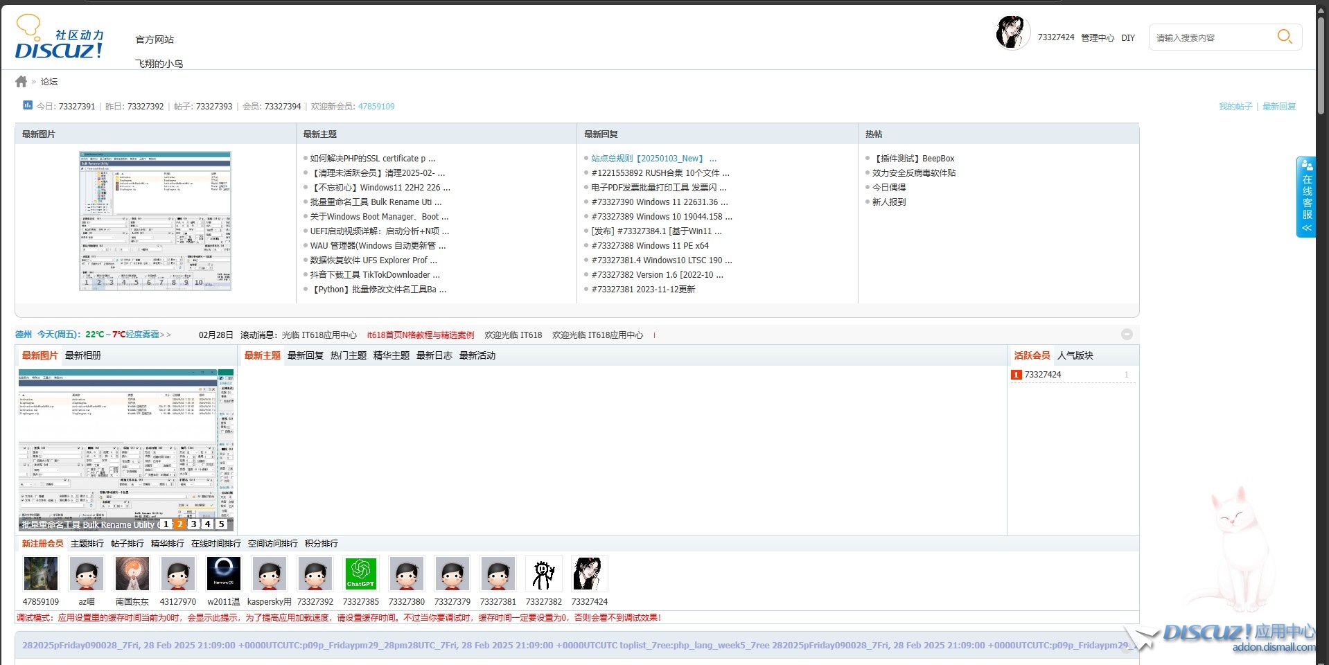Click the search content input field
Image resolution: width=1329 pixels, height=665 pixels.
pos(1209,37)
